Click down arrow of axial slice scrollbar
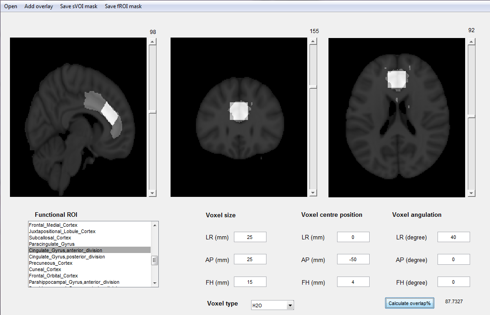This screenshot has width=490, height=315. coord(471,193)
